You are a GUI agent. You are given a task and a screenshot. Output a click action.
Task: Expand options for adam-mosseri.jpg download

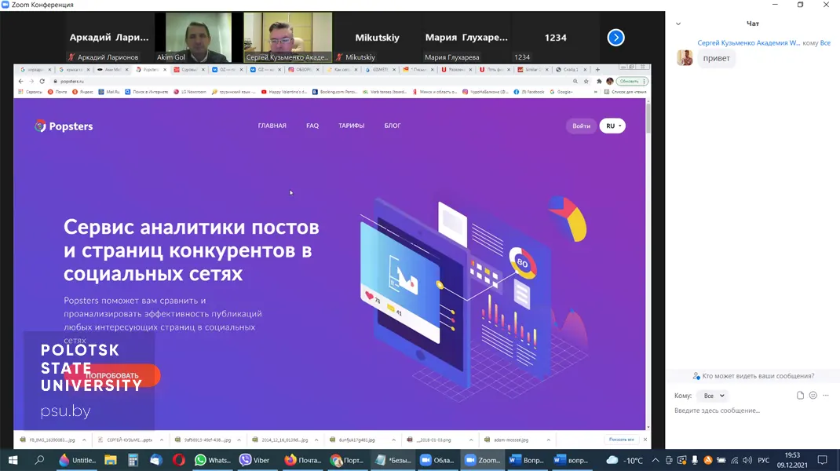[x=548, y=440]
